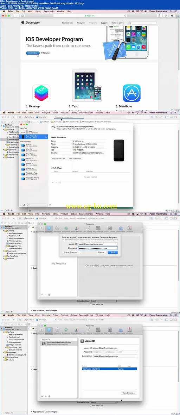Open the History menu in Safari's menu bar
This screenshot has height=415, width=180.
pyautogui.click(x=38, y=11)
